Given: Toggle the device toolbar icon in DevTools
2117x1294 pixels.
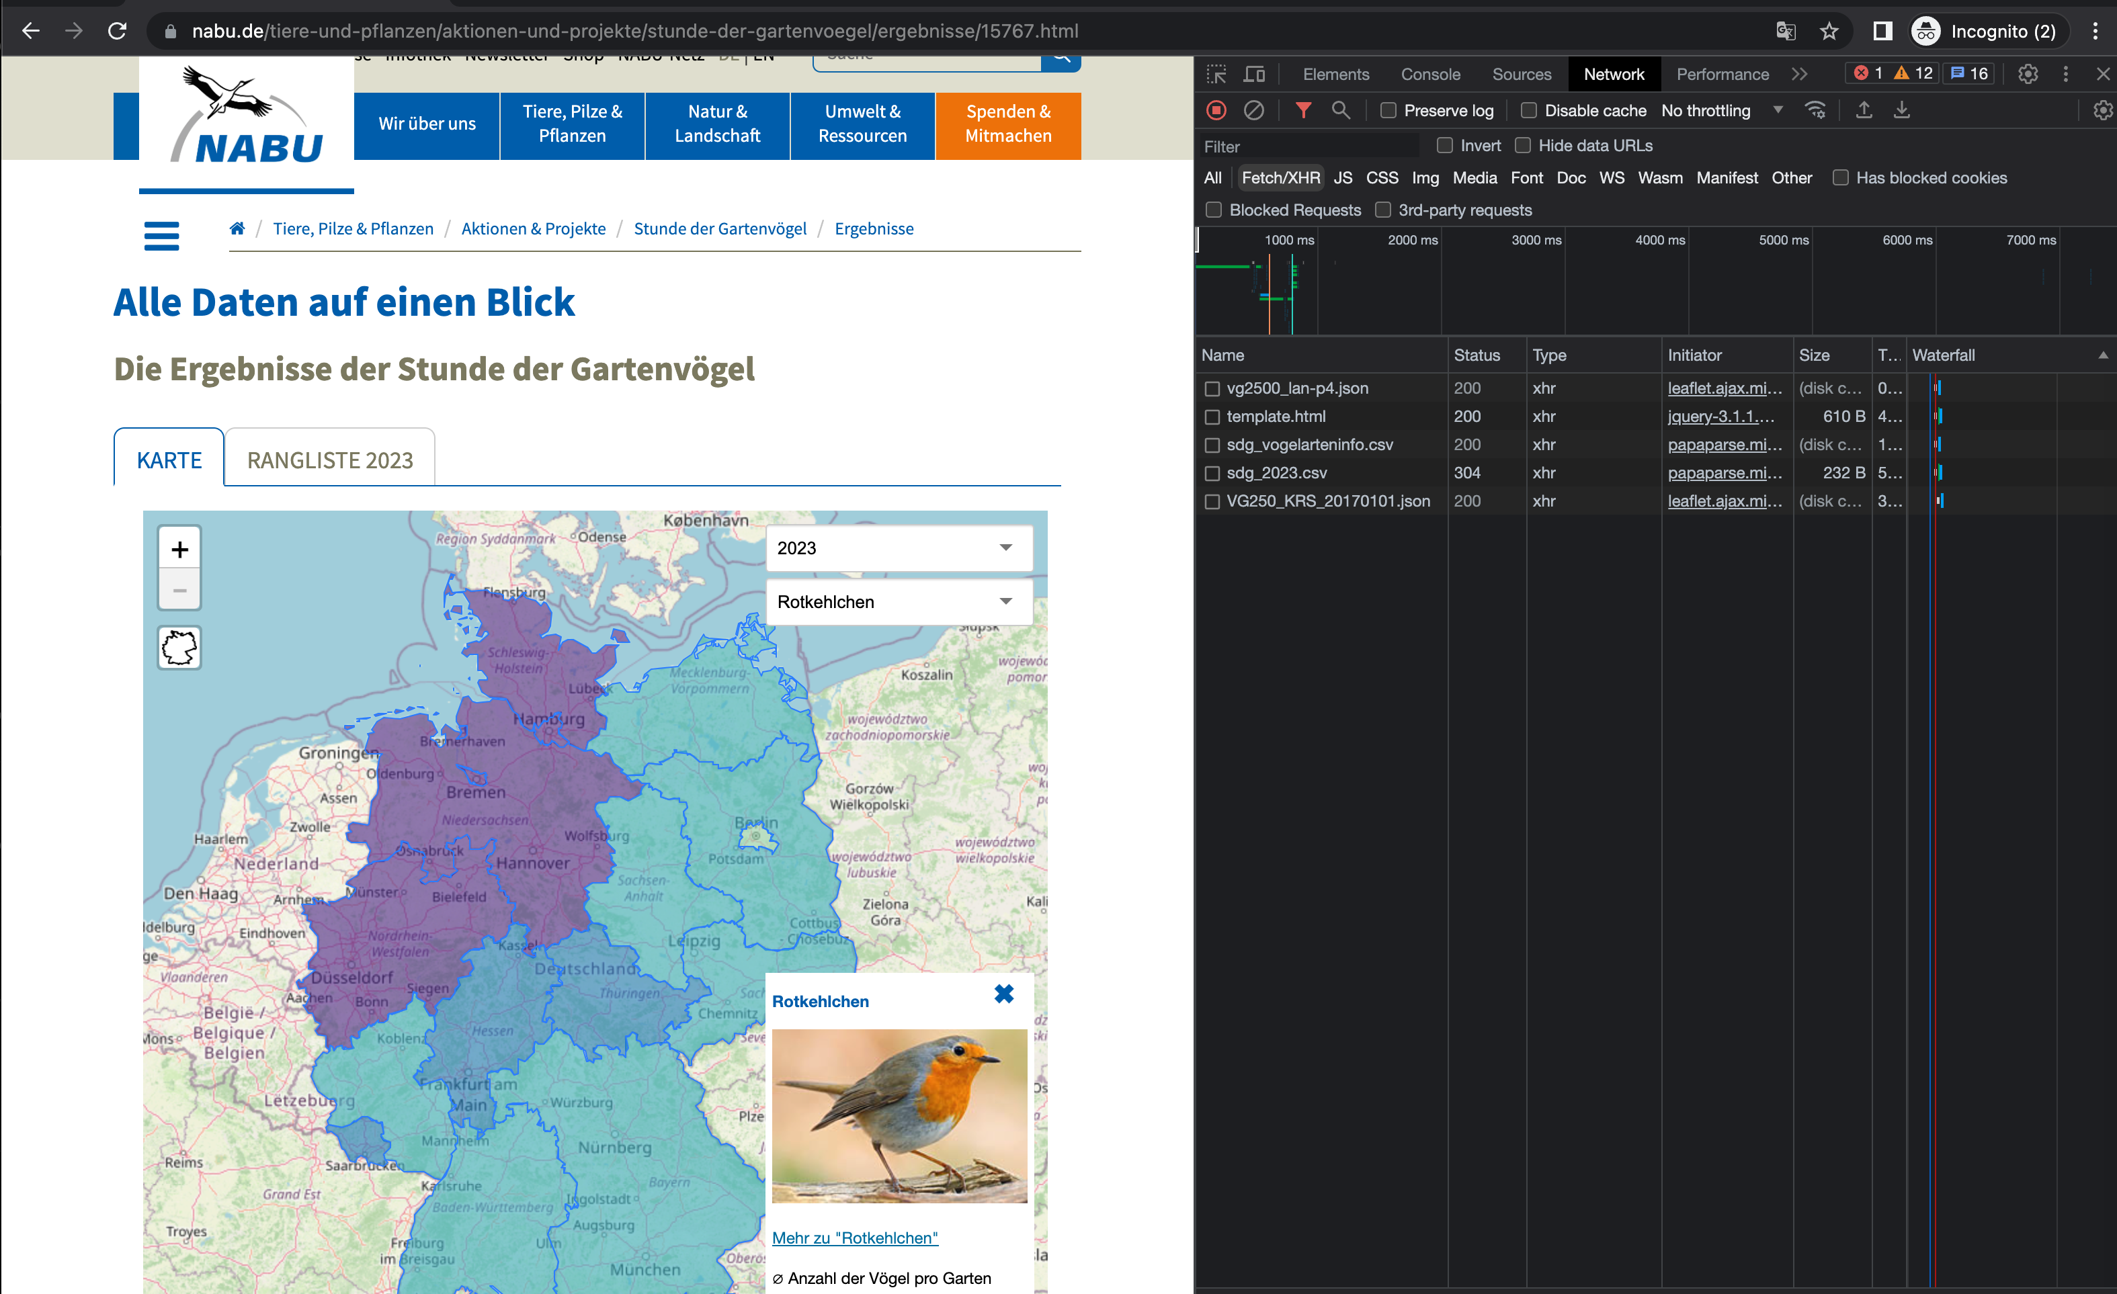Looking at the screenshot, I should [1254, 74].
